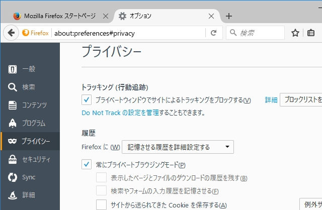
Task: Select セキュリティ label in sidebar
Action: (36, 159)
